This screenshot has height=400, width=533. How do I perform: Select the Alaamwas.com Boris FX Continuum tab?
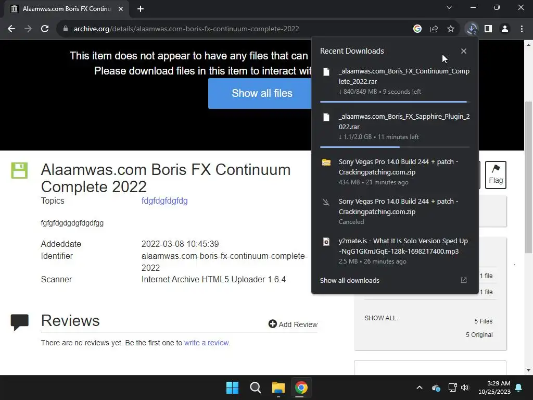[x=67, y=9]
